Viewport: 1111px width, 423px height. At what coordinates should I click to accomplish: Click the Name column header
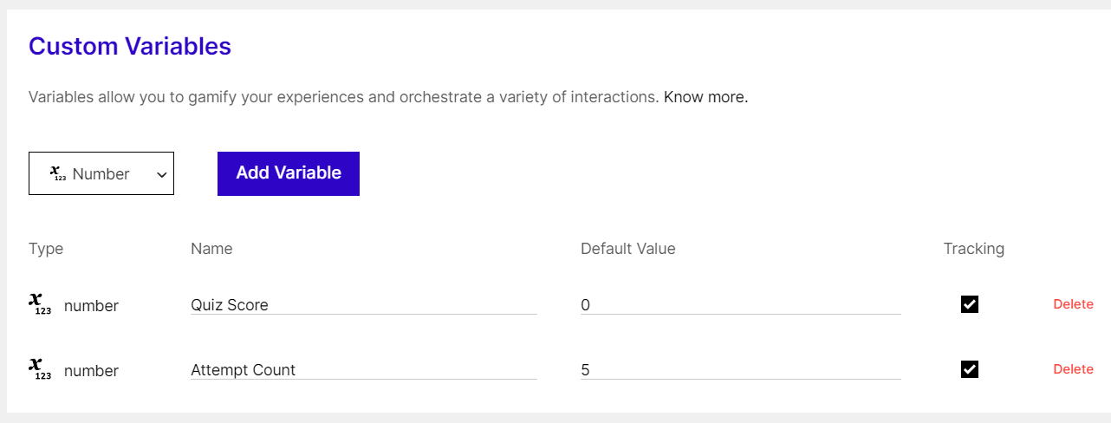click(211, 249)
